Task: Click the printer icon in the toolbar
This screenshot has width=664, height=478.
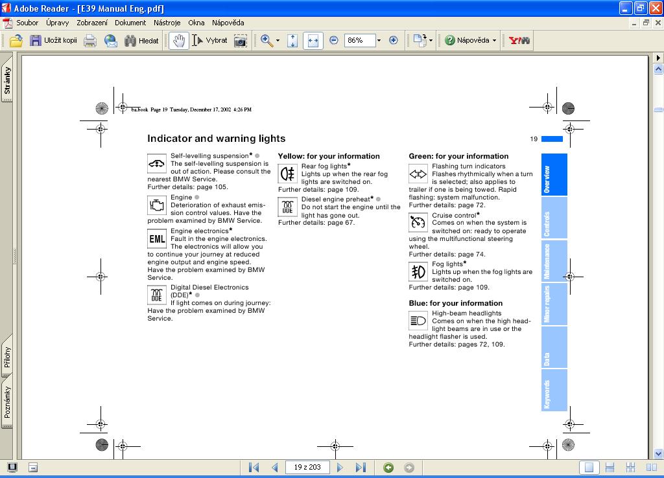Action: (90, 40)
